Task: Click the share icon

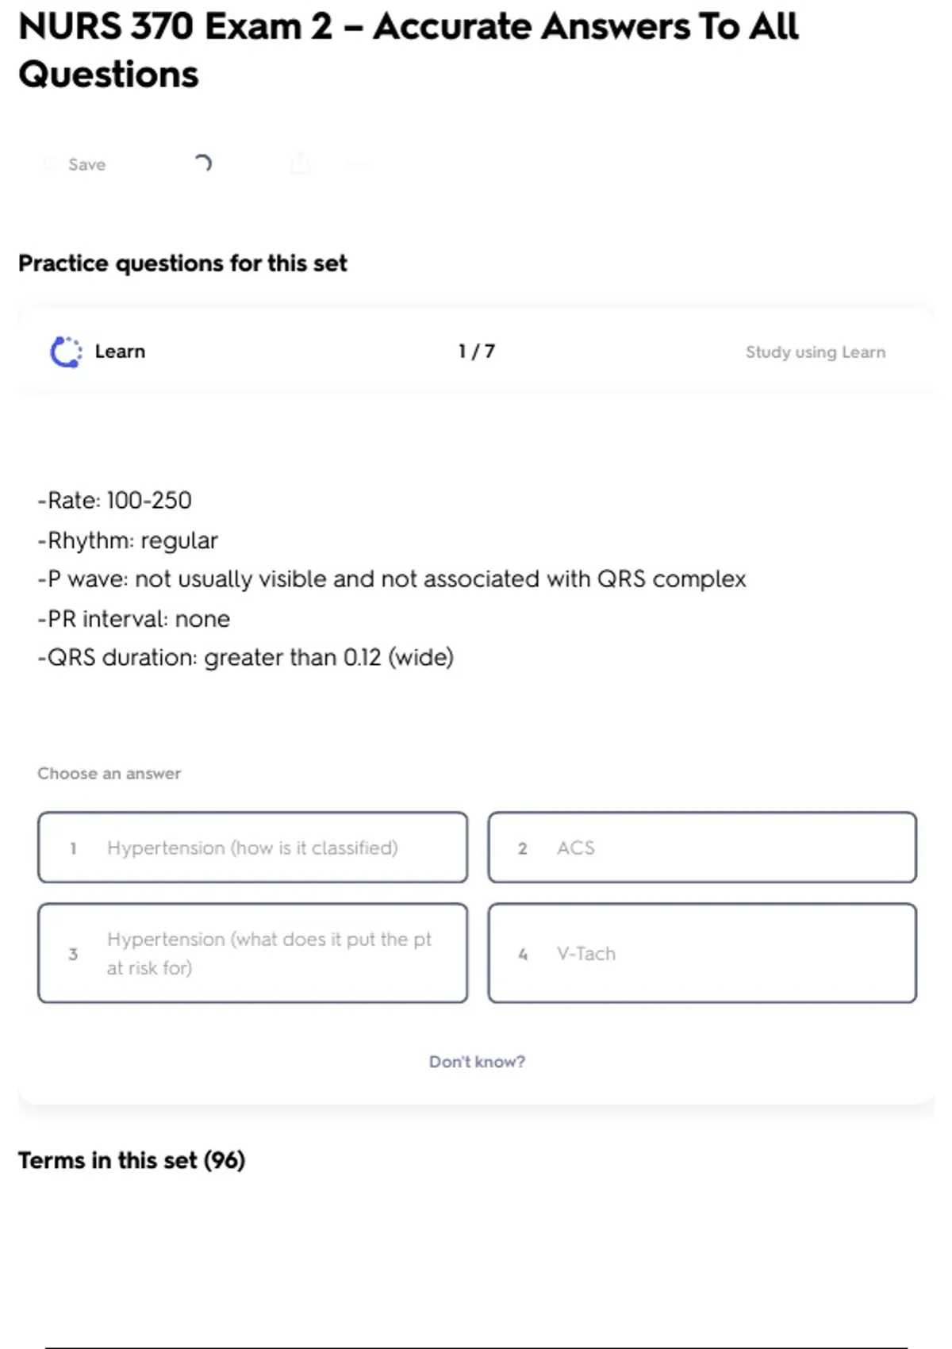Action: (300, 164)
